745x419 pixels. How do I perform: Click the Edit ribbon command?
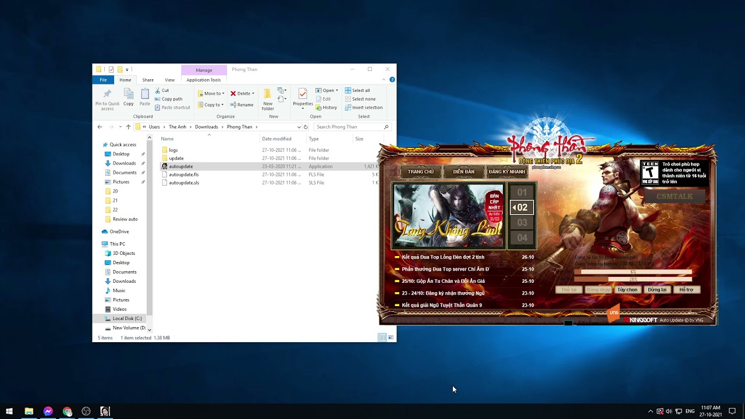click(x=323, y=99)
